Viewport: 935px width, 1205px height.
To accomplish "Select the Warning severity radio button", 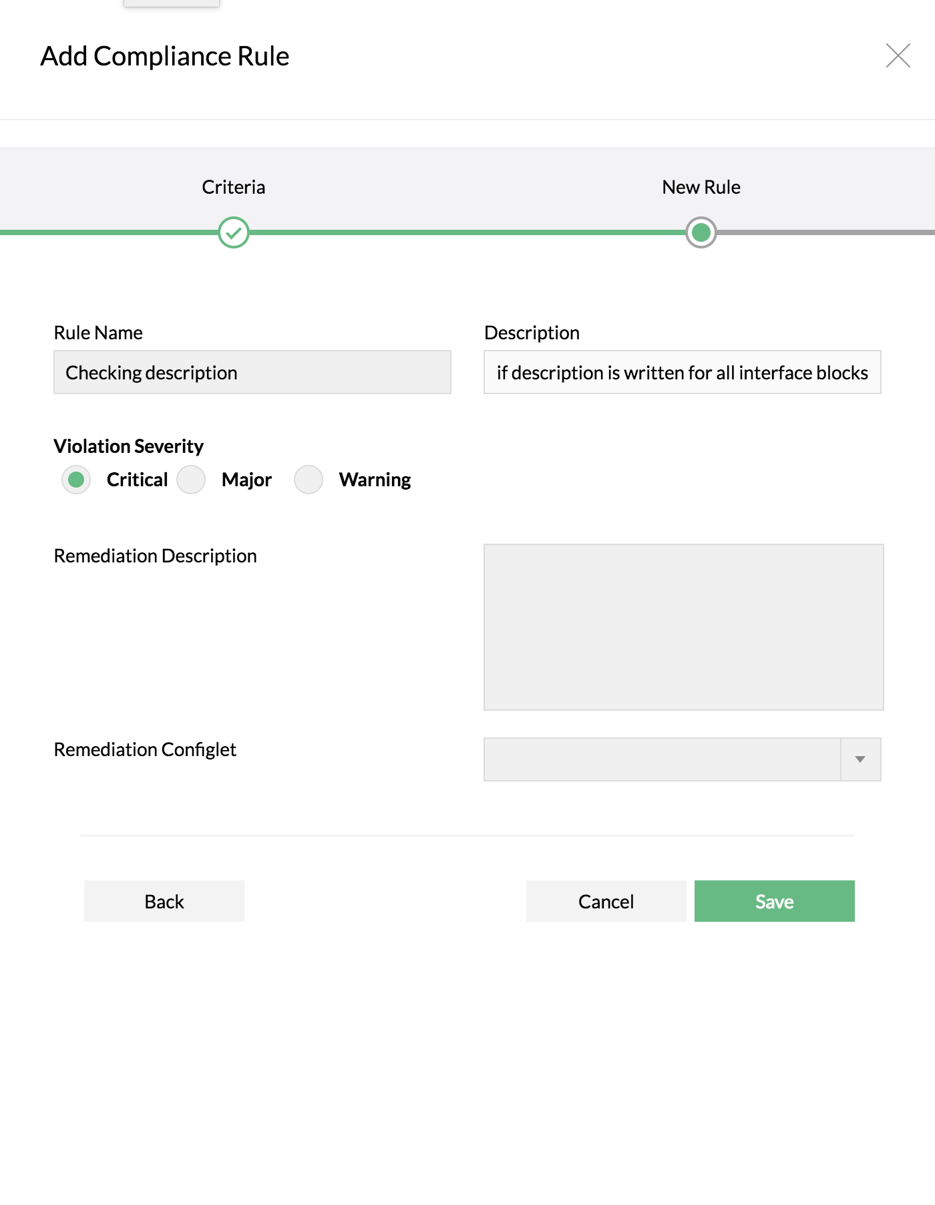I will pos(309,480).
